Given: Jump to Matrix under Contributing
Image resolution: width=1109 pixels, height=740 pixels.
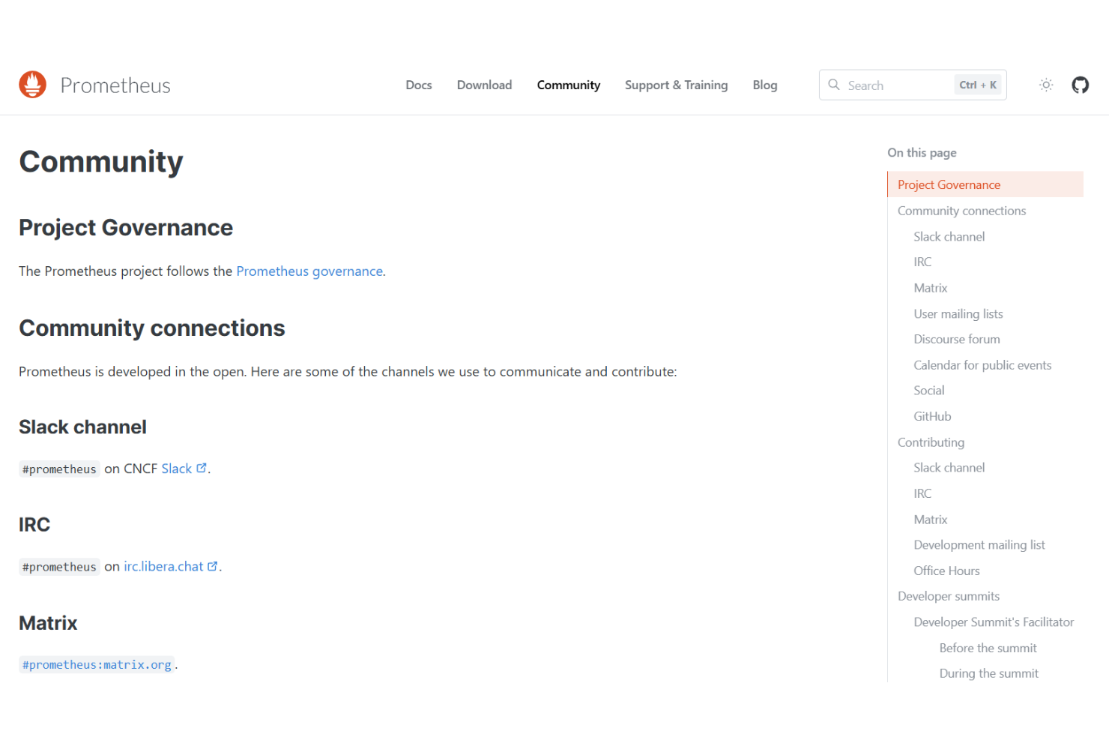Looking at the screenshot, I should (x=931, y=520).
